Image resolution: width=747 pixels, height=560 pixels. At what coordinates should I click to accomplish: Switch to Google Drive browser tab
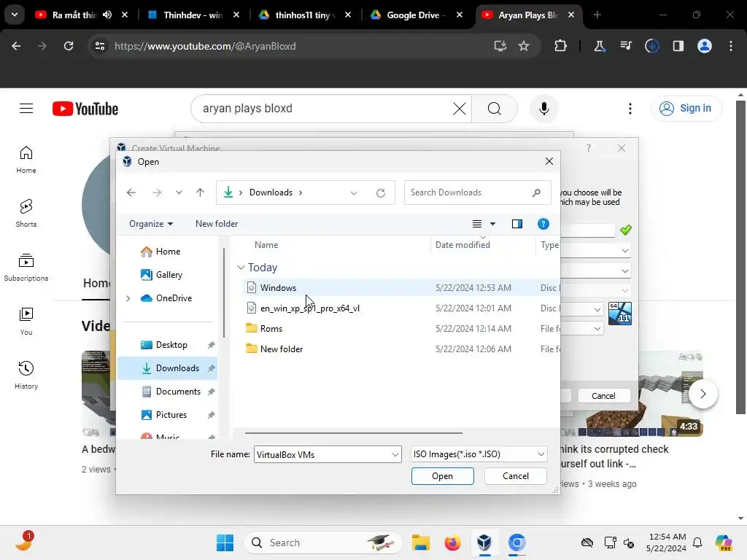click(415, 15)
